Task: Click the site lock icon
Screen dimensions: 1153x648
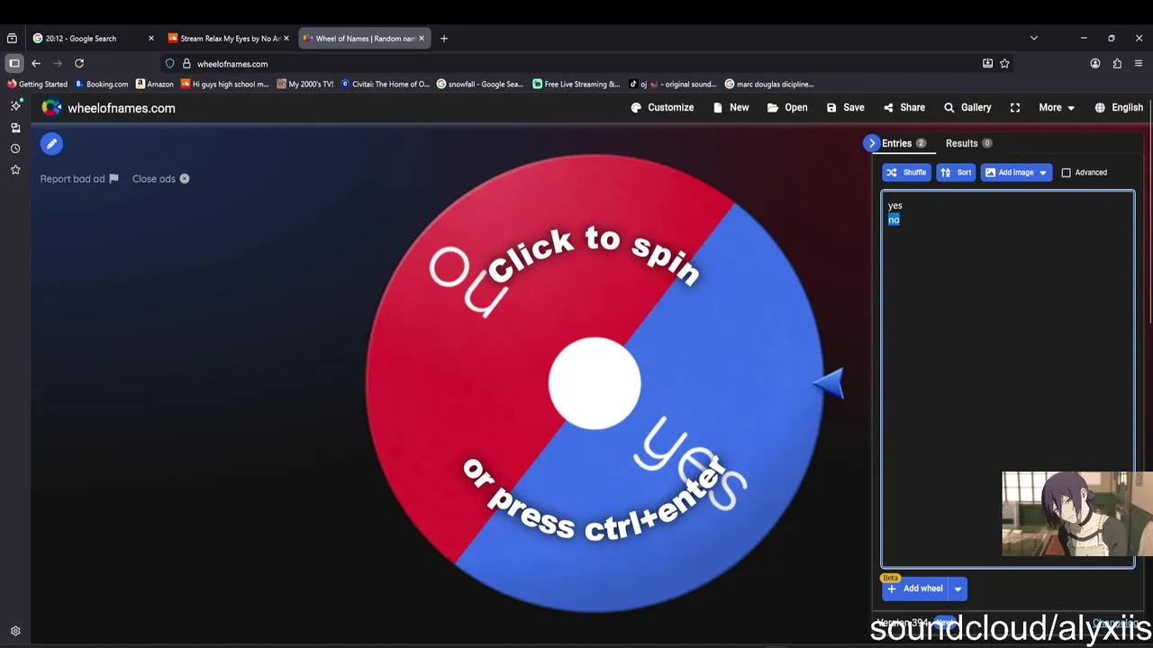Action: pos(186,64)
